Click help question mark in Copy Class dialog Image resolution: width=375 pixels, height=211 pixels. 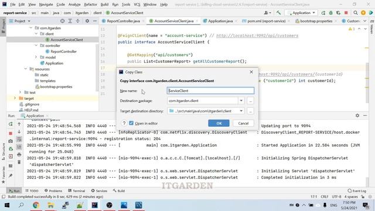(x=124, y=123)
